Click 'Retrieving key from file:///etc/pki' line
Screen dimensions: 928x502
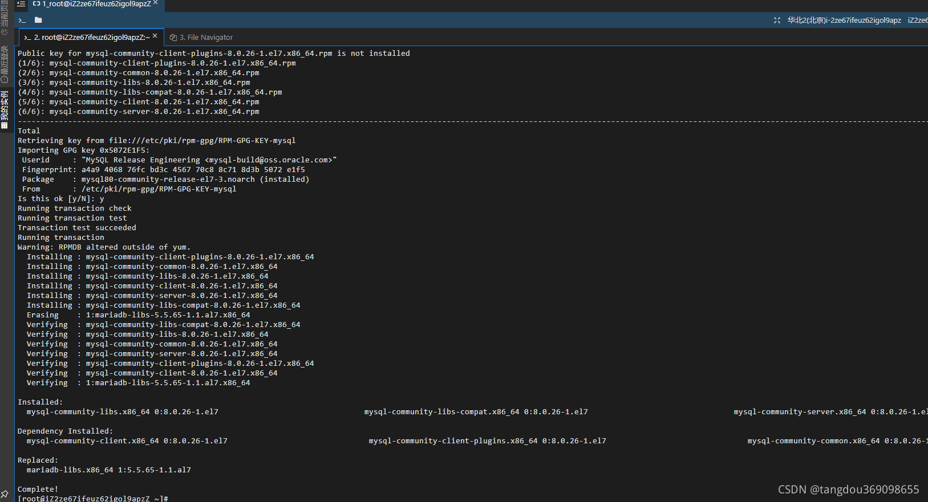click(x=157, y=140)
